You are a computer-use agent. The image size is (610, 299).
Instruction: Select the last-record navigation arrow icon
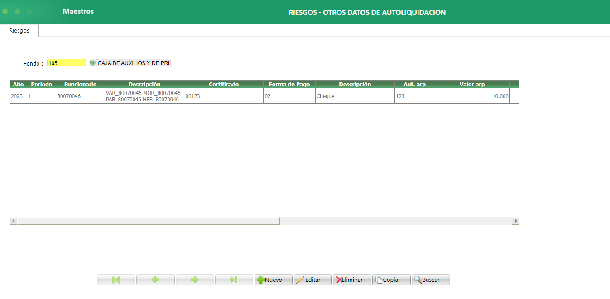pyautogui.click(x=234, y=280)
